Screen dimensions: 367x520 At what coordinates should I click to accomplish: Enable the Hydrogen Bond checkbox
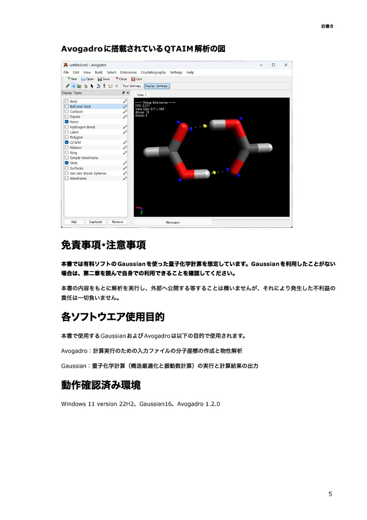pyautogui.click(x=67, y=127)
